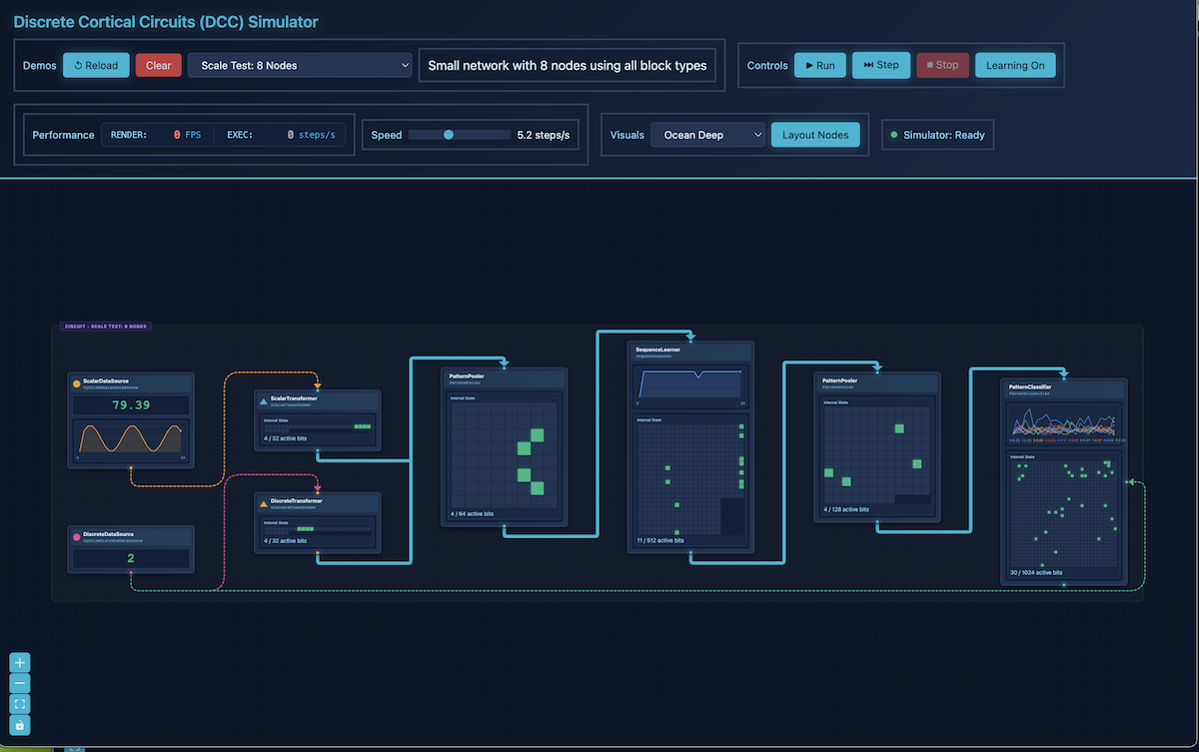The image size is (1199, 752).
Task: Click the stop square icon on the Stop button
Action: tap(930, 65)
